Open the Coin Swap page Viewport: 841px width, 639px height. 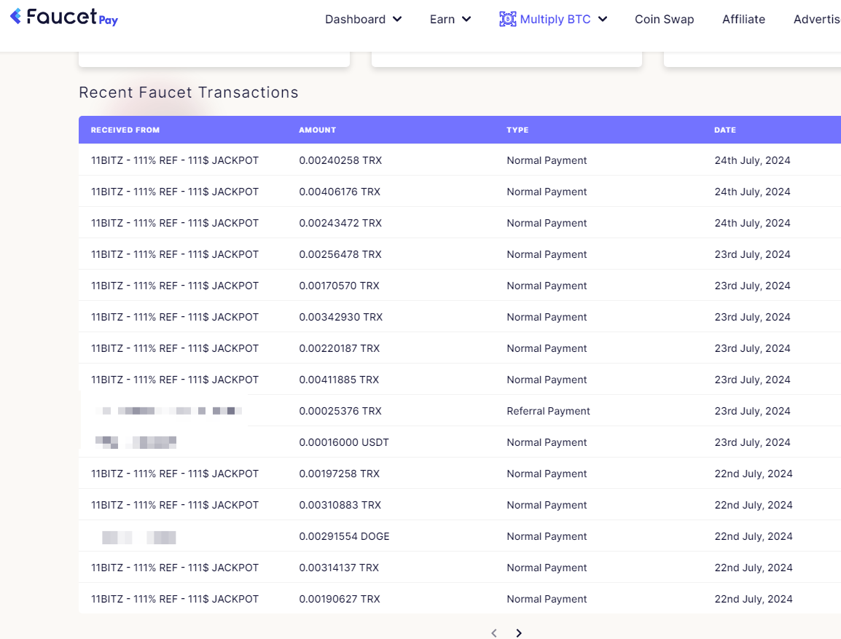click(x=664, y=19)
